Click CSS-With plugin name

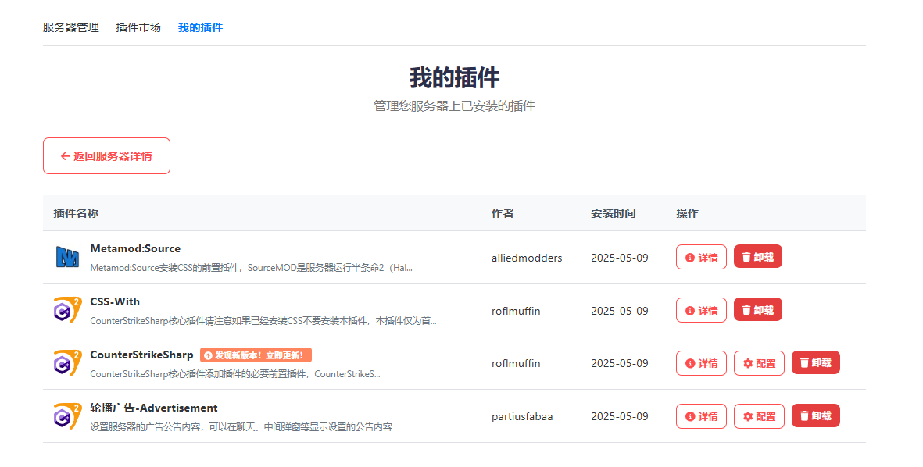pos(115,301)
